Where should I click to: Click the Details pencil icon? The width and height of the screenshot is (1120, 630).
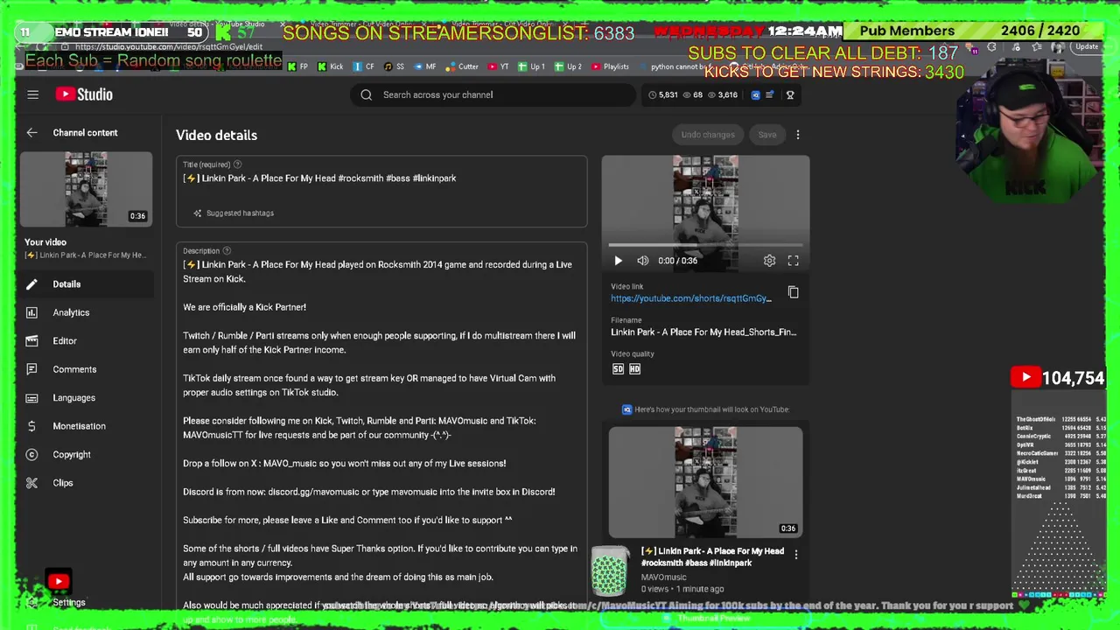click(31, 284)
